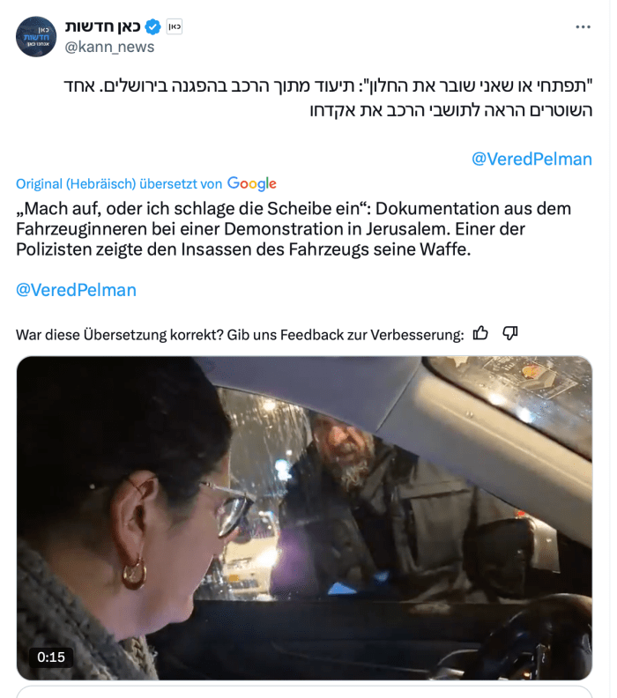Click the Hebrew account display name
This screenshot has height=698, width=617.
103,26
